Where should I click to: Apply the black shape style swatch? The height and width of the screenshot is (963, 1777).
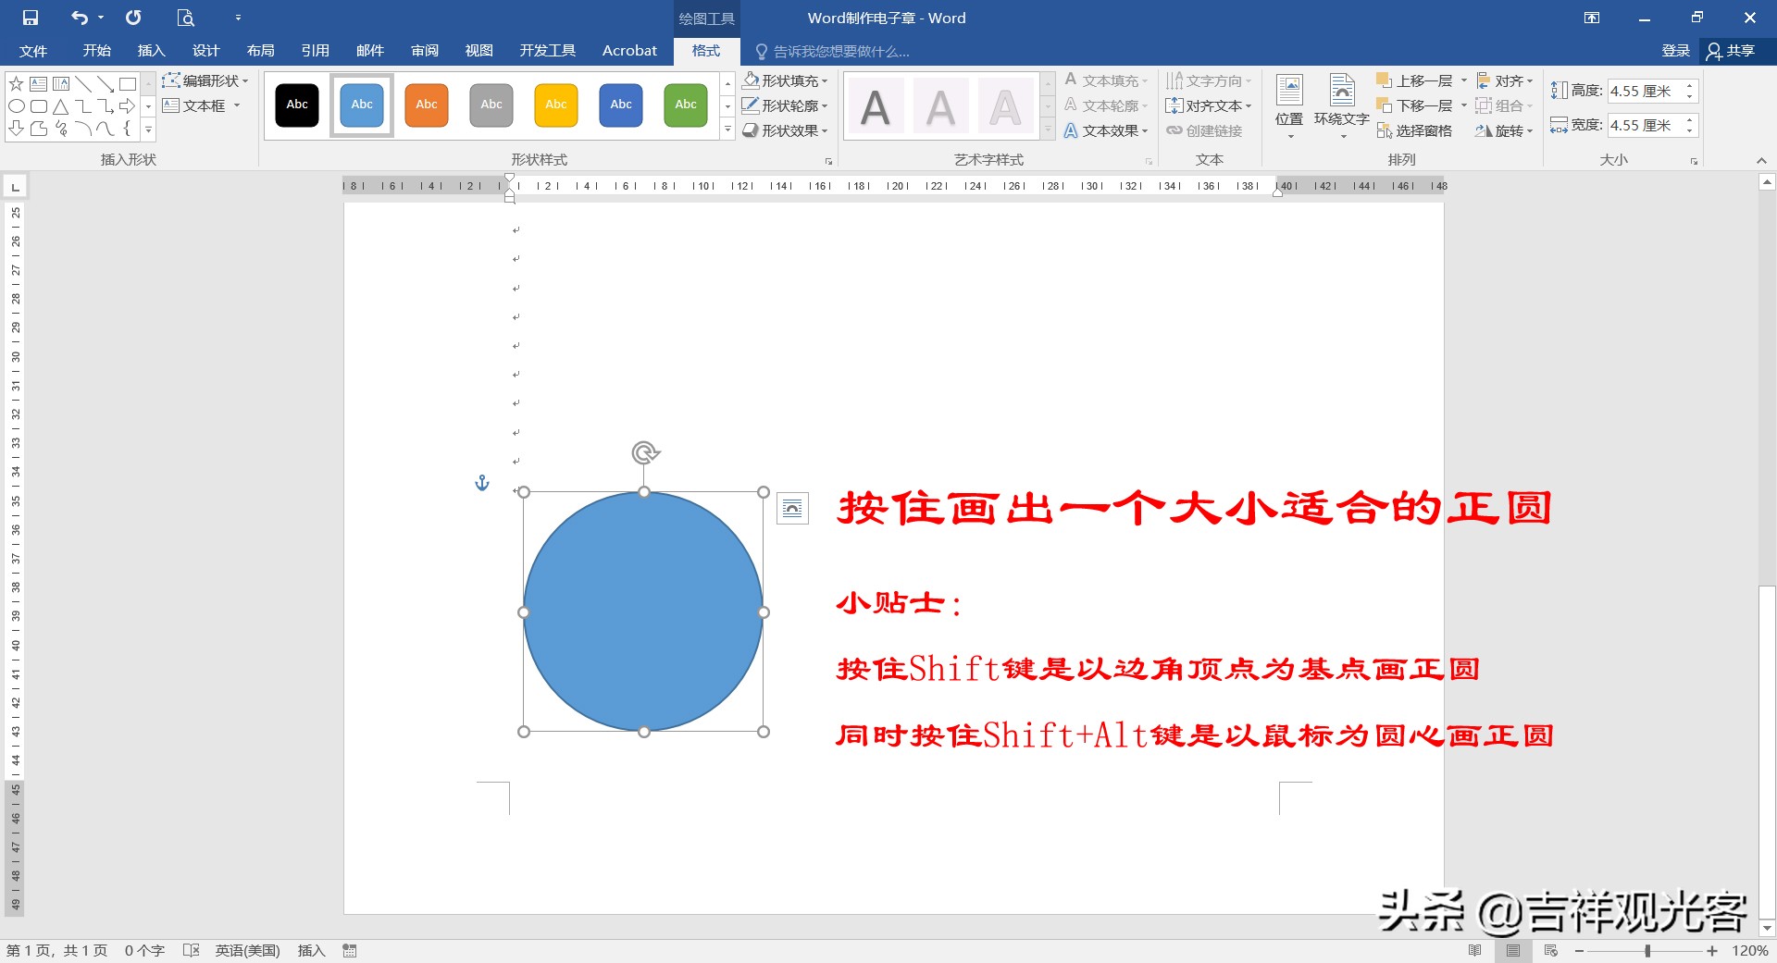click(x=297, y=105)
